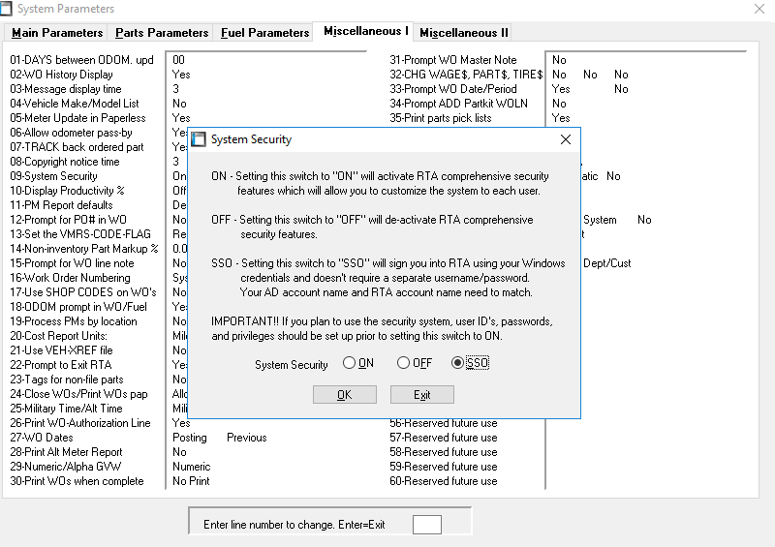
Task: Click the System Security dialog title icon
Action: [x=199, y=139]
